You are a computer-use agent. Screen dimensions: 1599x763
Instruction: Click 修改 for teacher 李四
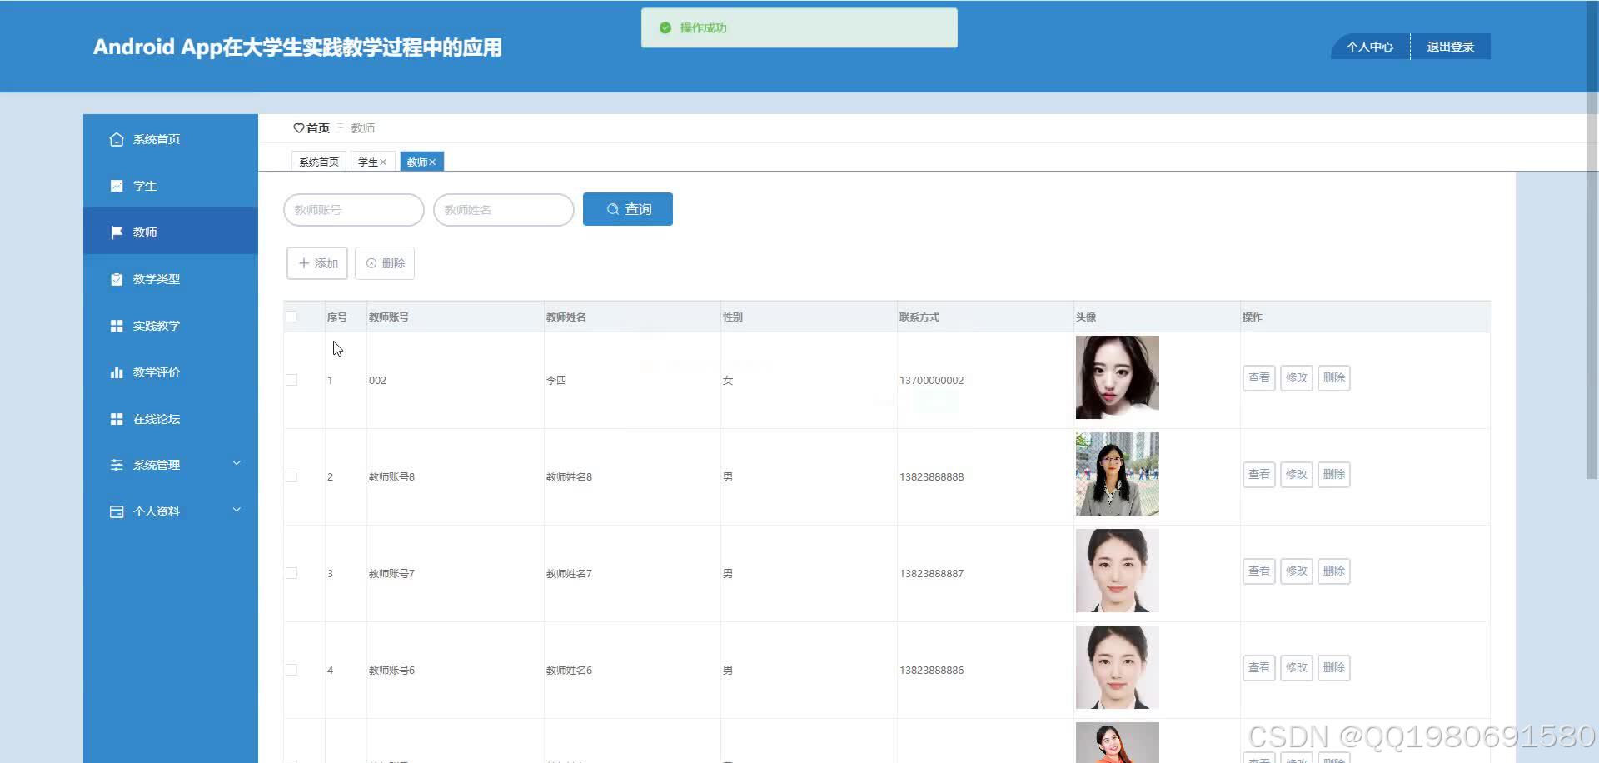point(1297,378)
